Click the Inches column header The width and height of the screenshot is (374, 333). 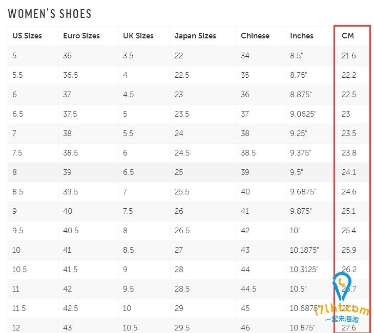302,36
